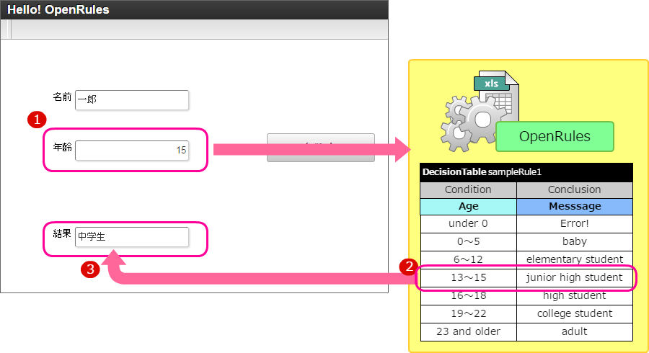The height and width of the screenshot is (353, 649).
Task: Select the DecisionTable sampleRule1 header
Action: pyautogui.click(x=526, y=172)
